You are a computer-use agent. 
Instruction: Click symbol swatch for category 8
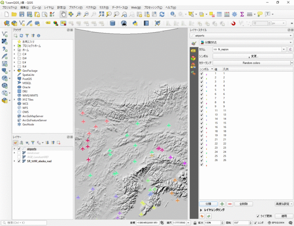tap(206, 103)
